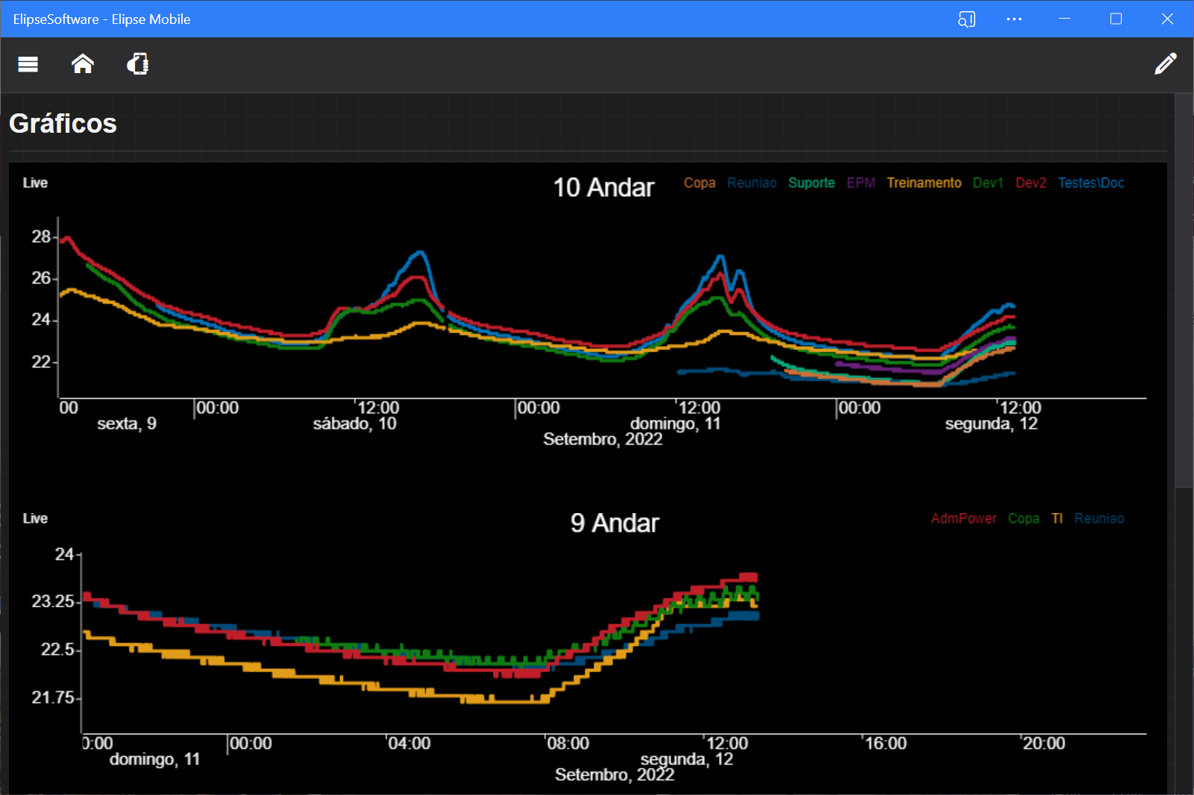Go to home screen via the house icon
1194x795 pixels.
pyautogui.click(x=82, y=64)
